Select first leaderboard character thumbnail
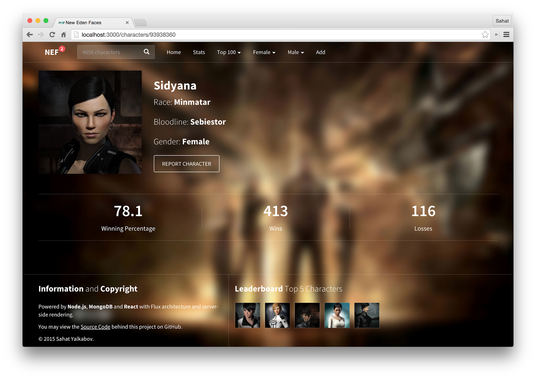The width and height of the screenshot is (536, 379). coord(247,315)
